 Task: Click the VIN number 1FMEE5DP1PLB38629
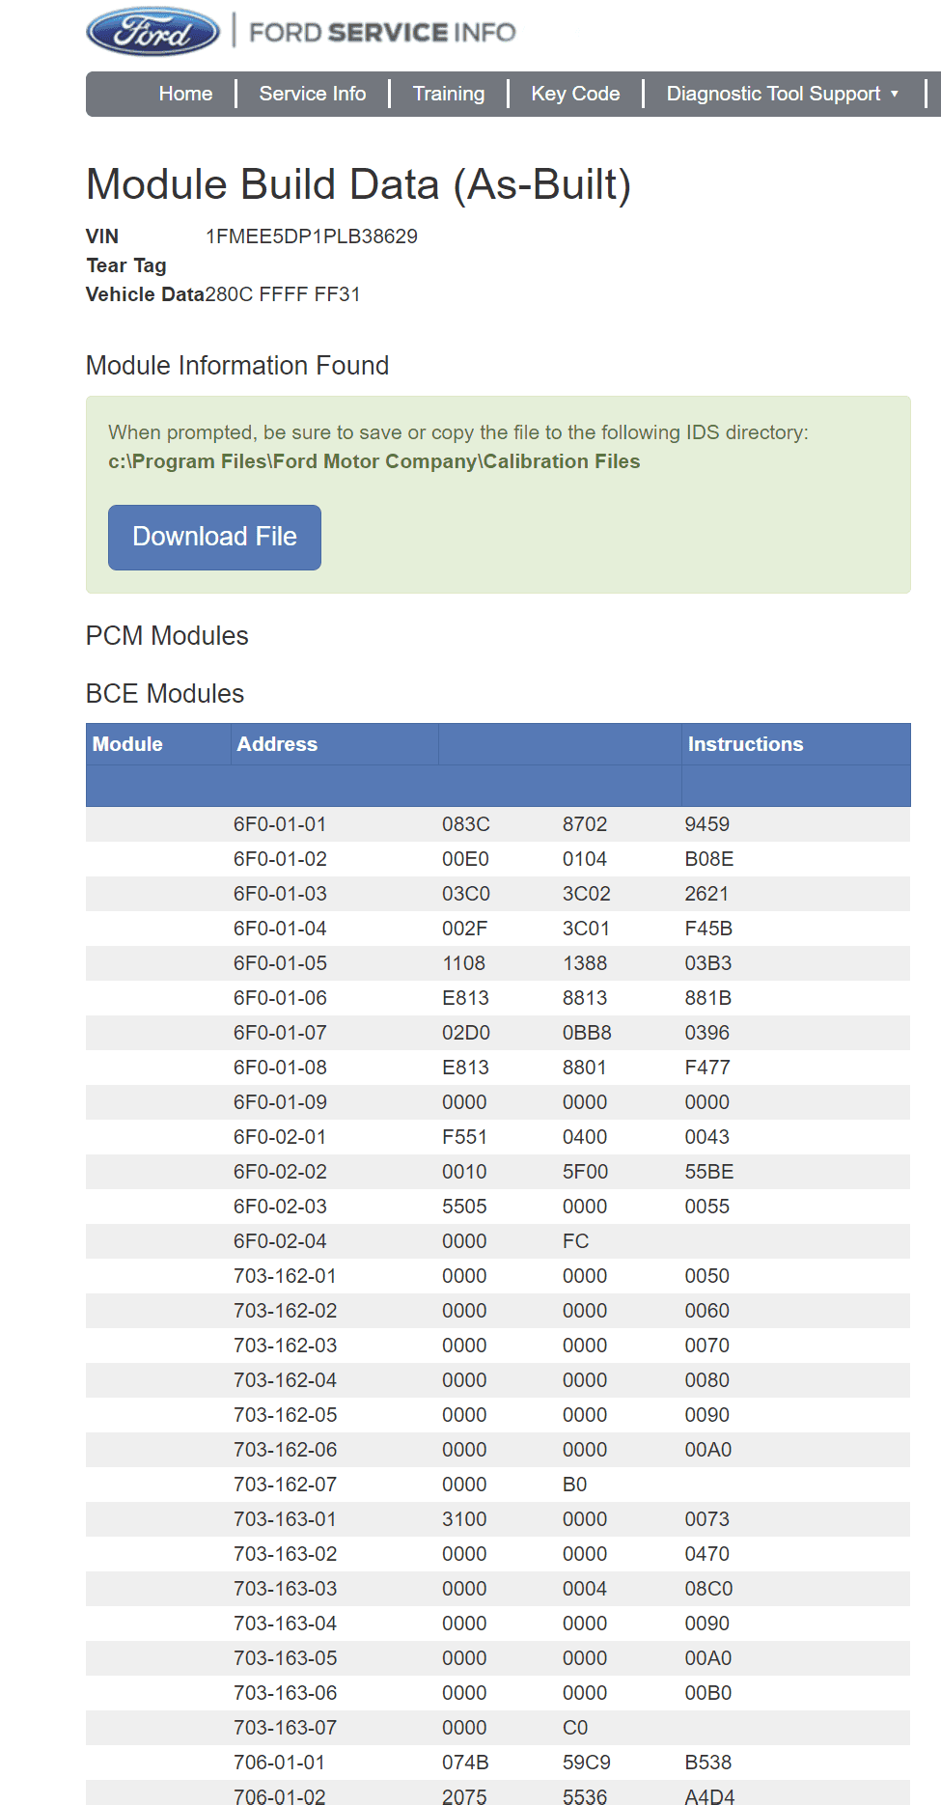click(312, 236)
